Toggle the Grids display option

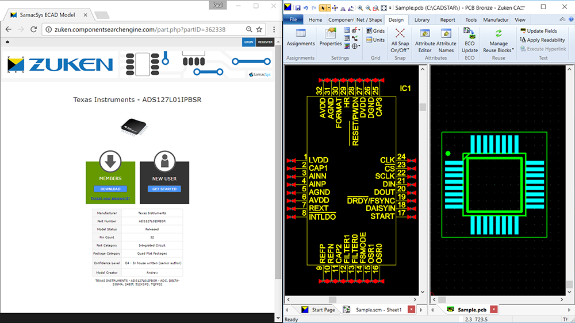click(x=374, y=31)
